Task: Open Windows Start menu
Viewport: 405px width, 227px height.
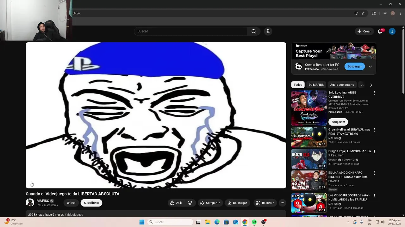Action: pyautogui.click(x=142, y=222)
